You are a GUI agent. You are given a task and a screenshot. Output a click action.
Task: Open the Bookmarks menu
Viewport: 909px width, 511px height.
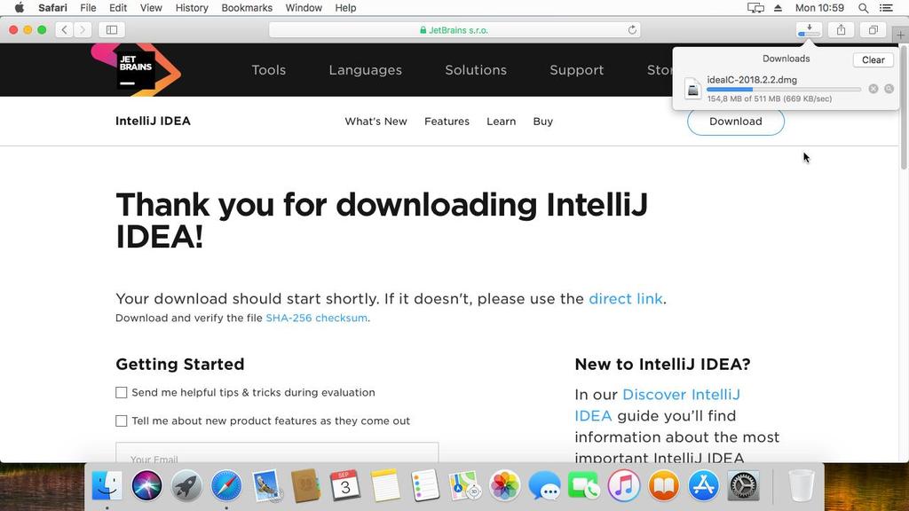tap(247, 8)
